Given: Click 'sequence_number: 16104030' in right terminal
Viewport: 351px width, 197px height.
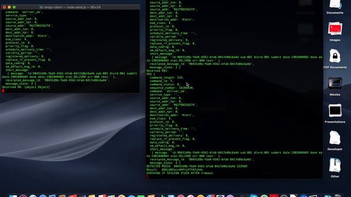Looking at the screenshot, I should 172,88.
